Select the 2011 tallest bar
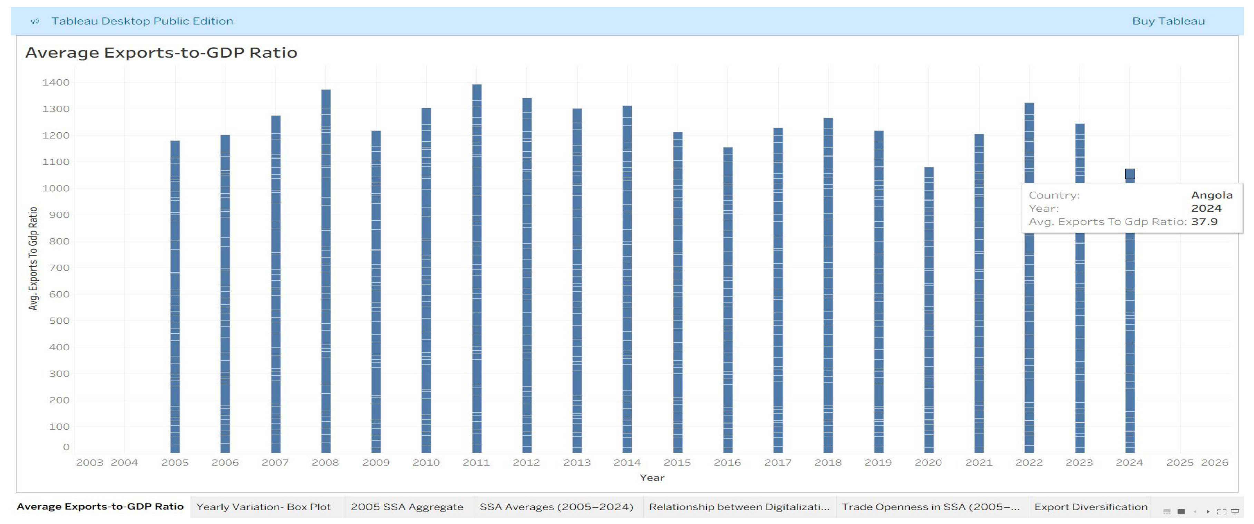1254x524 pixels. (477, 268)
